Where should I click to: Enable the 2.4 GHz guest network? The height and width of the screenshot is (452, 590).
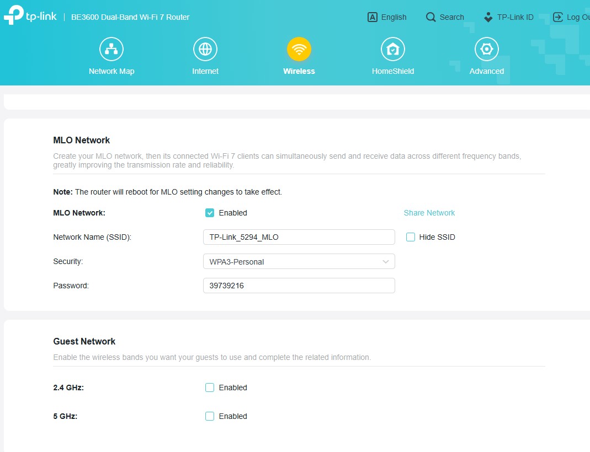(210, 388)
